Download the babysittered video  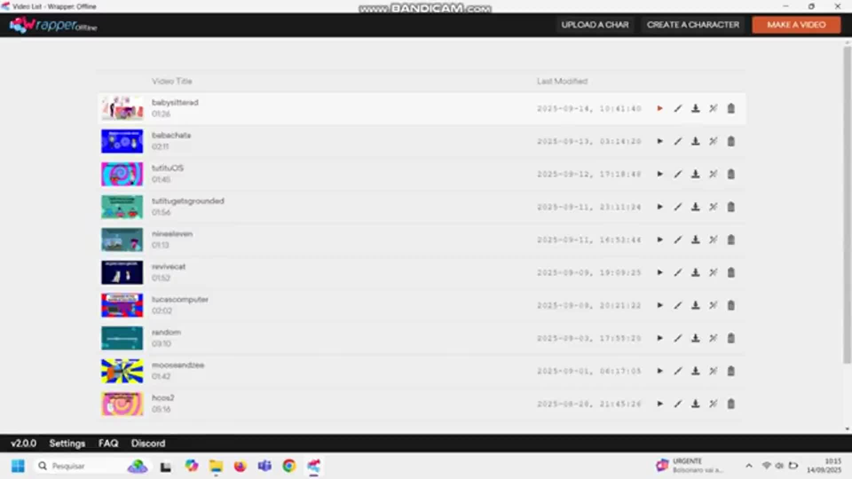[x=695, y=108]
